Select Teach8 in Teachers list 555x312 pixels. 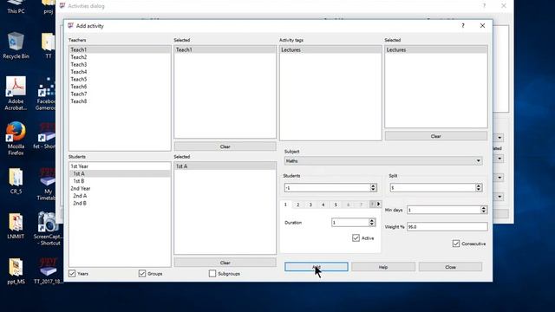pyautogui.click(x=120, y=101)
